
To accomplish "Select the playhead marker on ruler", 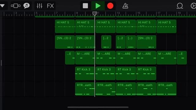I will coord(95,13).
